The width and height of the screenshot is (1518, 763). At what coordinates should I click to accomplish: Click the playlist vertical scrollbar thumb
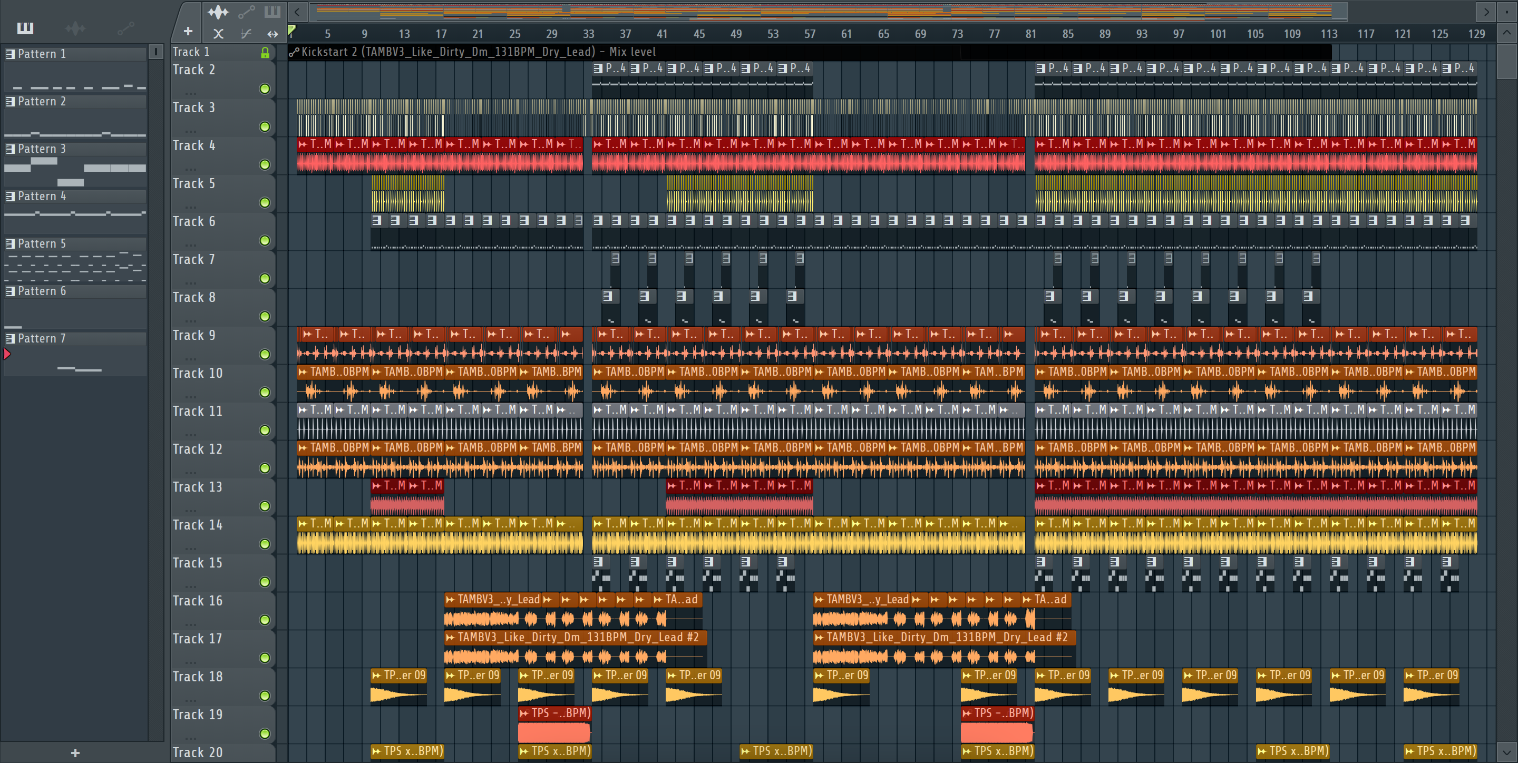pos(1507,61)
